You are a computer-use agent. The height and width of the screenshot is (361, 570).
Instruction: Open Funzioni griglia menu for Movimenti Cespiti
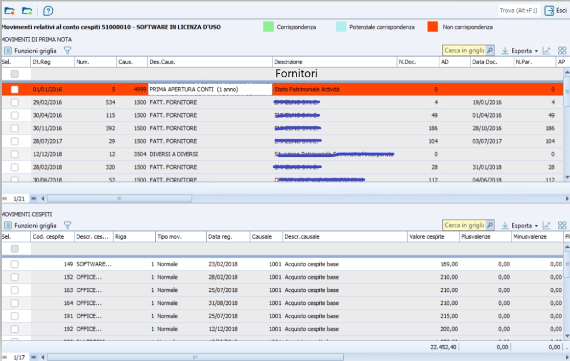coord(30,225)
